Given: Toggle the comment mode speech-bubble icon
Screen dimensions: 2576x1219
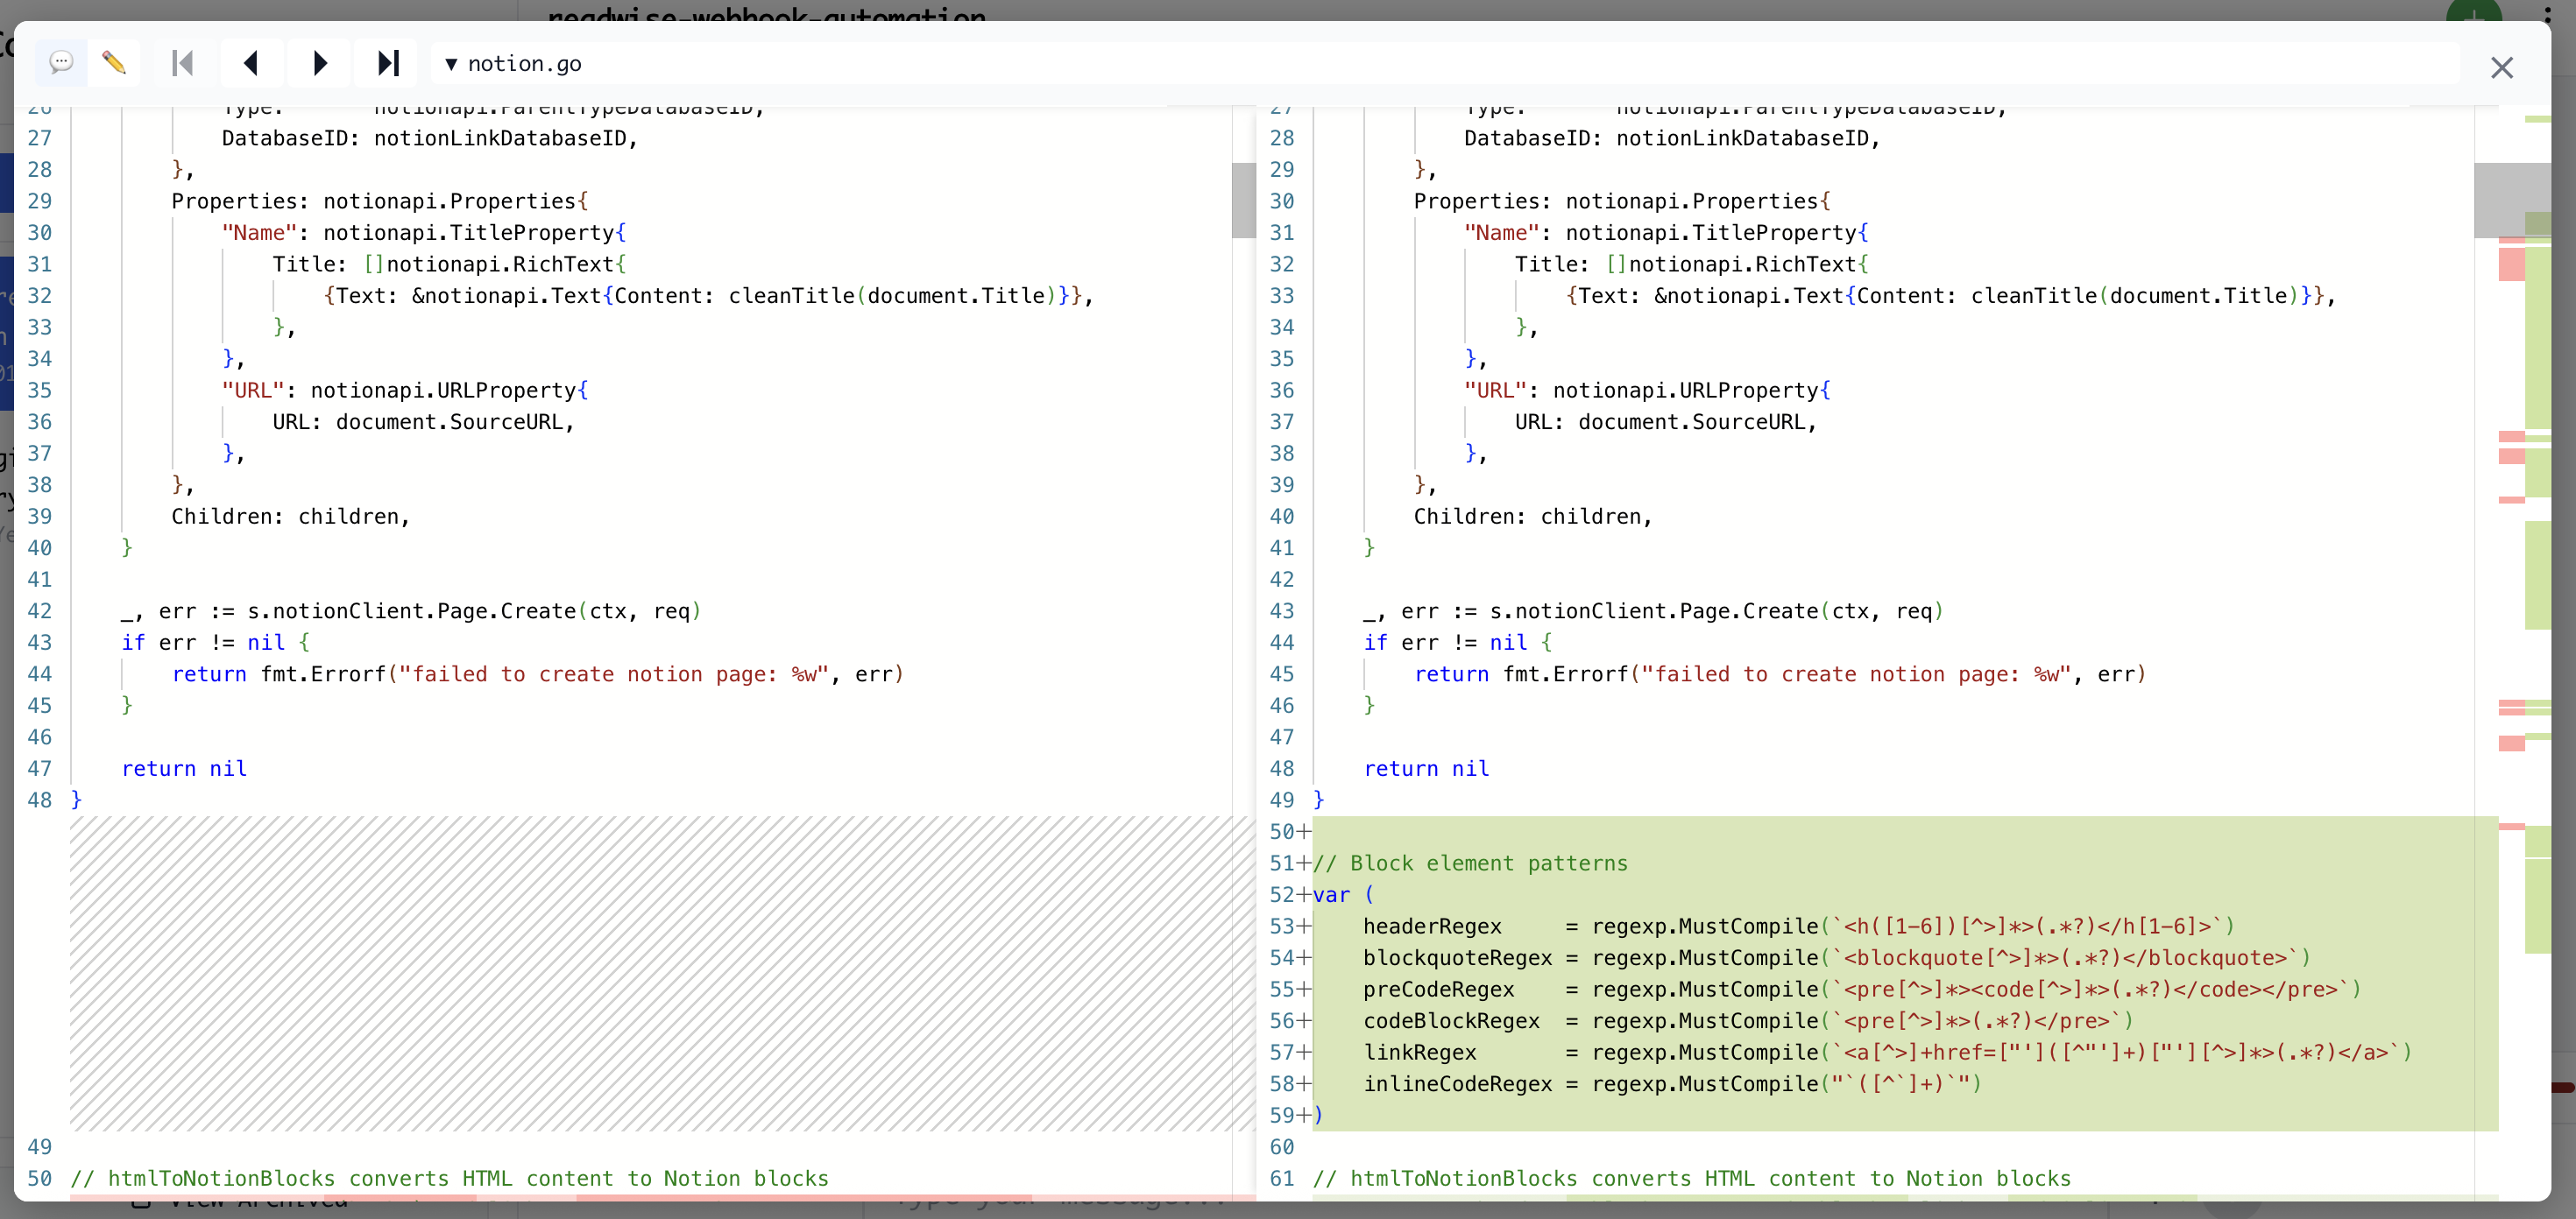Looking at the screenshot, I should click(x=61, y=63).
